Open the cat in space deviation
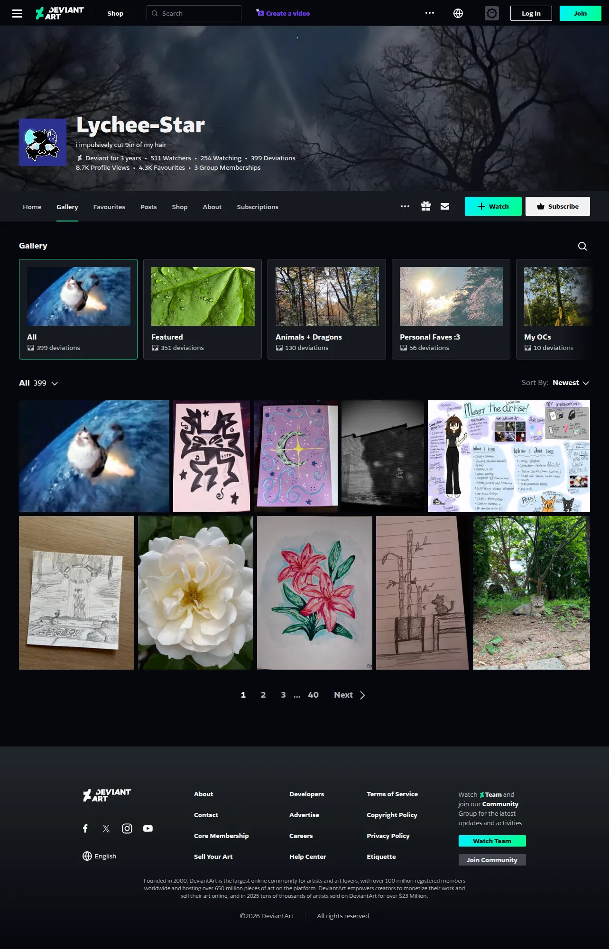 click(x=94, y=456)
